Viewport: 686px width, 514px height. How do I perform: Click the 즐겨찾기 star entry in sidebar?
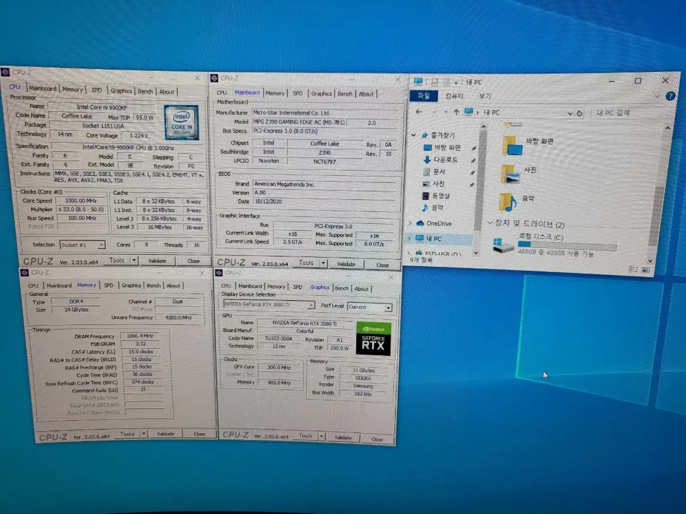(439, 135)
